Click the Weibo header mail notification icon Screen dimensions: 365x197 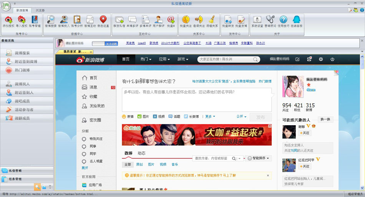309,59
